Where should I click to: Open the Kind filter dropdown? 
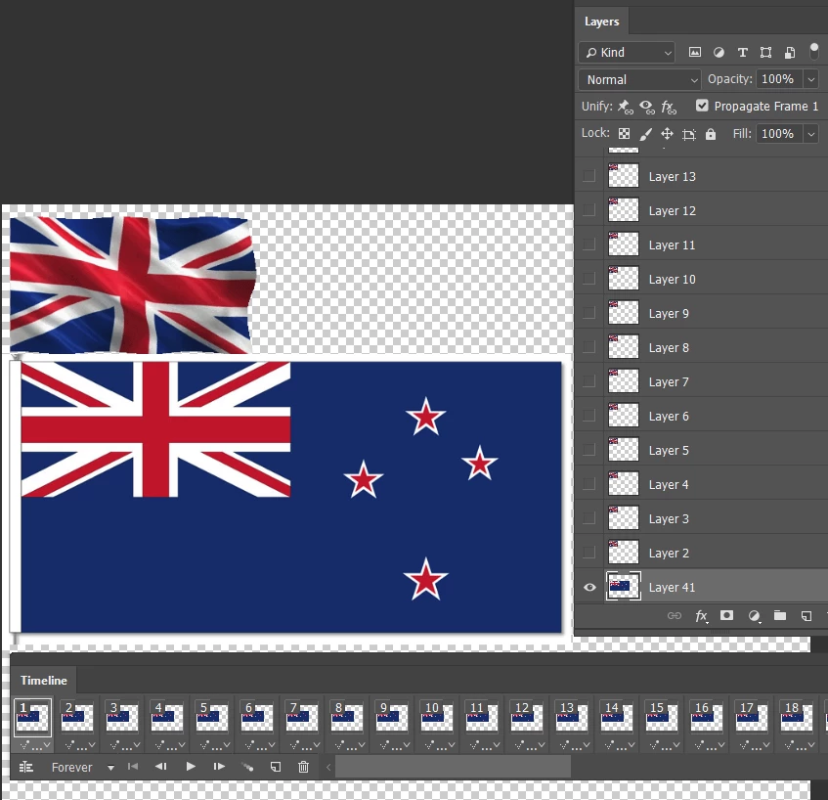click(x=627, y=52)
